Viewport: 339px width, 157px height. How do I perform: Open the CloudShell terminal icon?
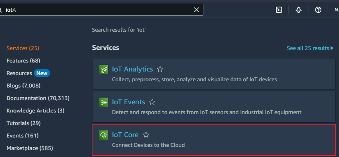(x=279, y=10)
